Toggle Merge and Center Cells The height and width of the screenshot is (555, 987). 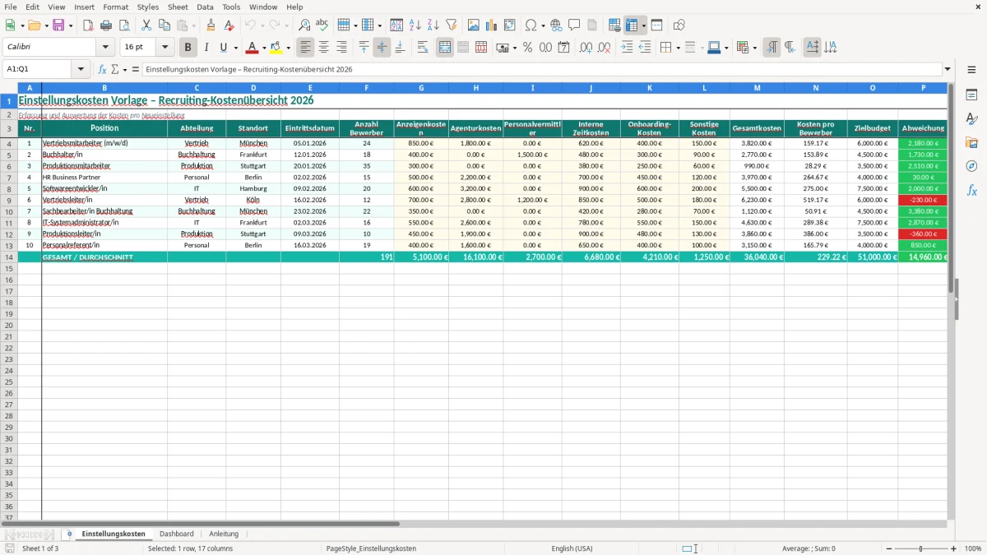pyautogui.click(x=445, y=48)
